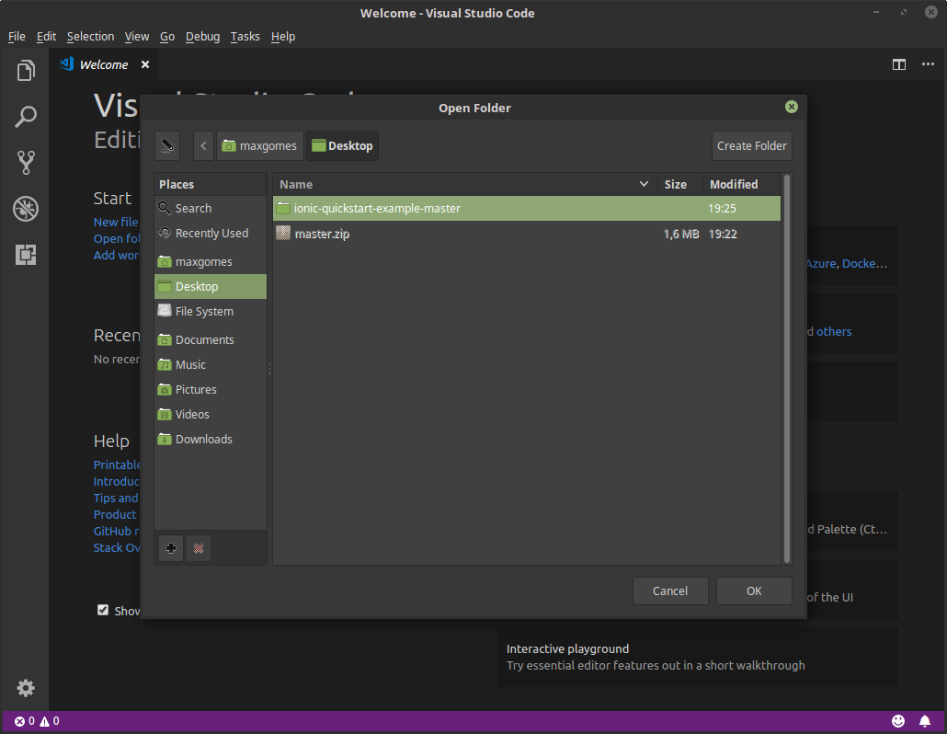Click the warnings count status bar icon
Screen dimensions: 947x734
[50, 721]
